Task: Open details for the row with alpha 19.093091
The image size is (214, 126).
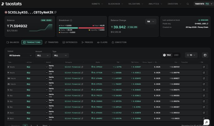Action: [204, 90]
